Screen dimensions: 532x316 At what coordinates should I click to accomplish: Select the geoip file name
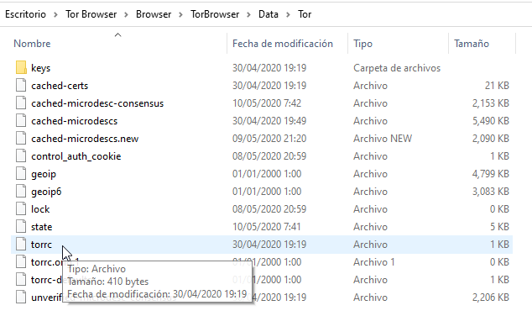click(x=44, y=174)
